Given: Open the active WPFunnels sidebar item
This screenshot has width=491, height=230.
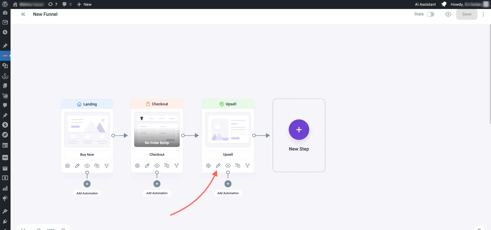Looking at the screenshot, I should click(5, 56).
